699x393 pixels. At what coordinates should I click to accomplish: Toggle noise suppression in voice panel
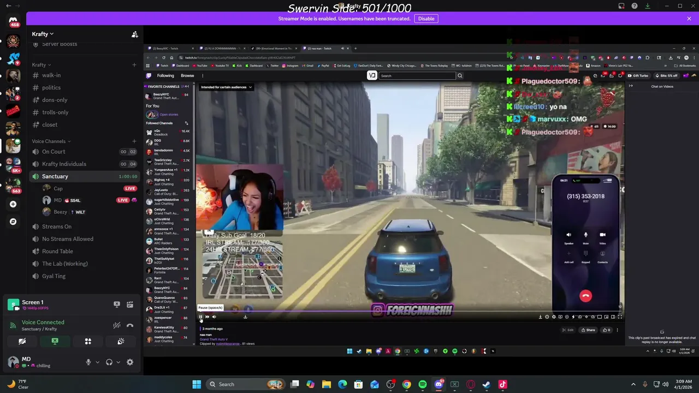click(x=116, y=325)
